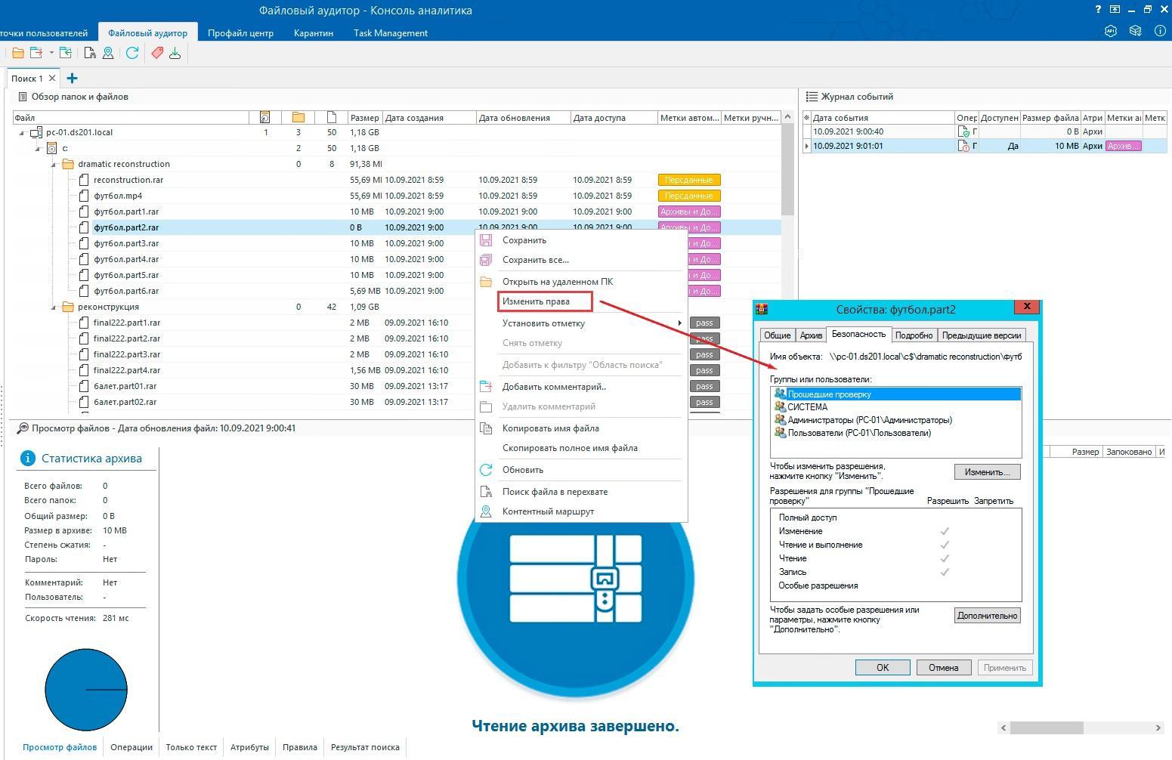Click the horizontal scrollbar at bottom right

(x=1047, y=728)
